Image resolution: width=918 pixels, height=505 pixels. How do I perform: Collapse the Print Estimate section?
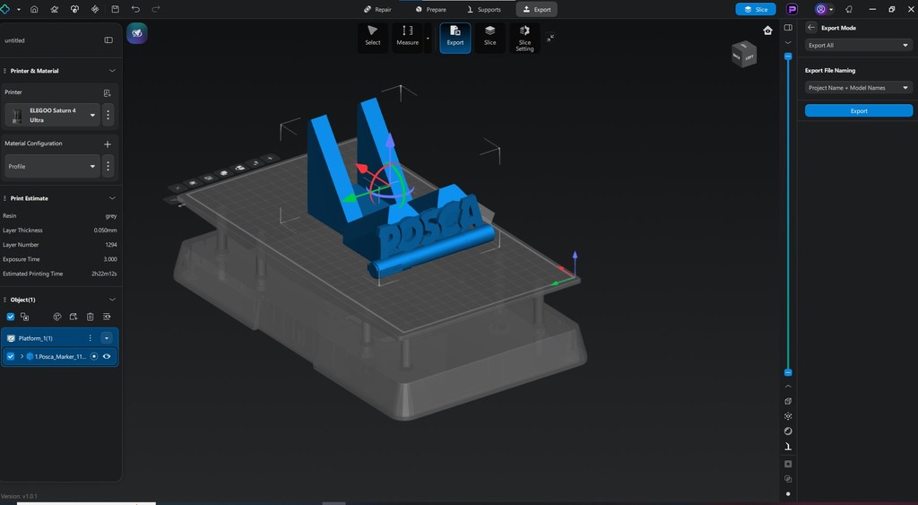(x=112, y=198)
